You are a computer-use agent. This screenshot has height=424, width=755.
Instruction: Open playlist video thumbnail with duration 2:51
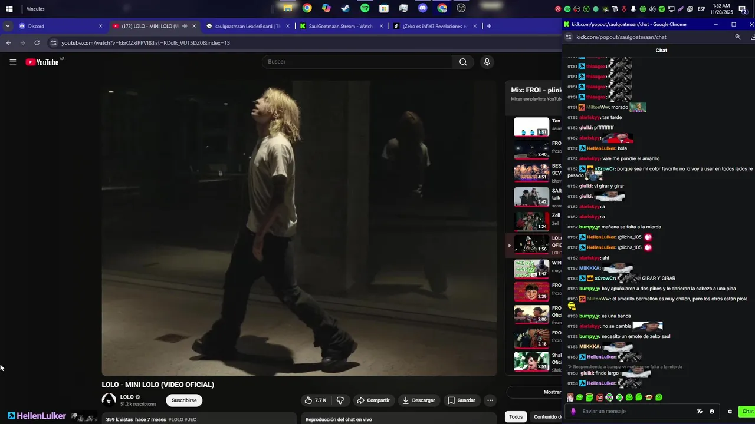click(531, 362)
